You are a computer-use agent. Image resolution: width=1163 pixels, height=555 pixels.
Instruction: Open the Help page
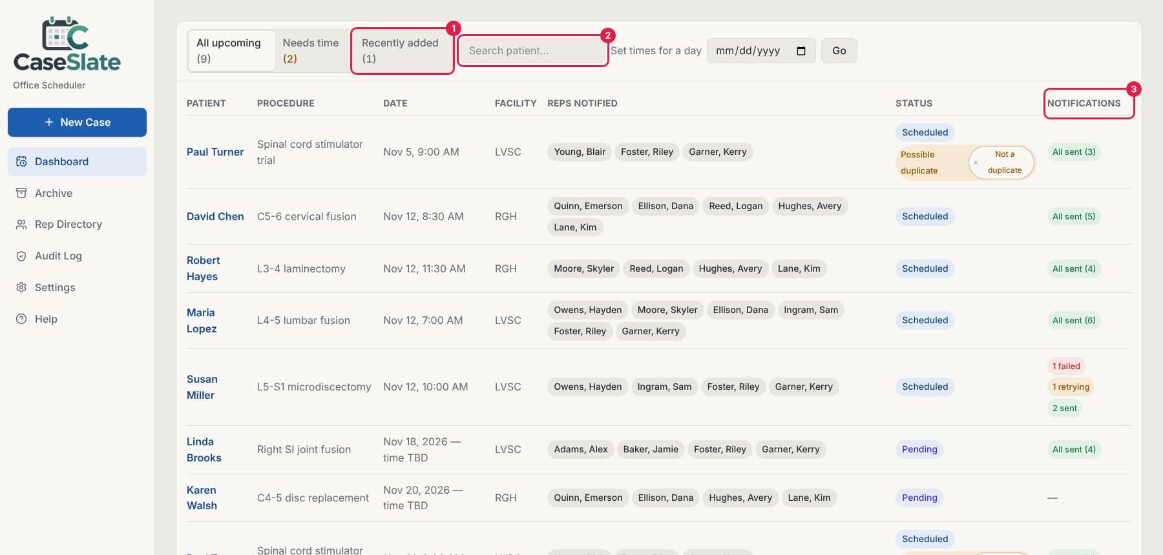click(x=77, y=319)
